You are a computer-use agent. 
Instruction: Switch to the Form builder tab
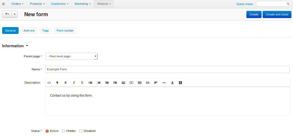click(65, 31)
